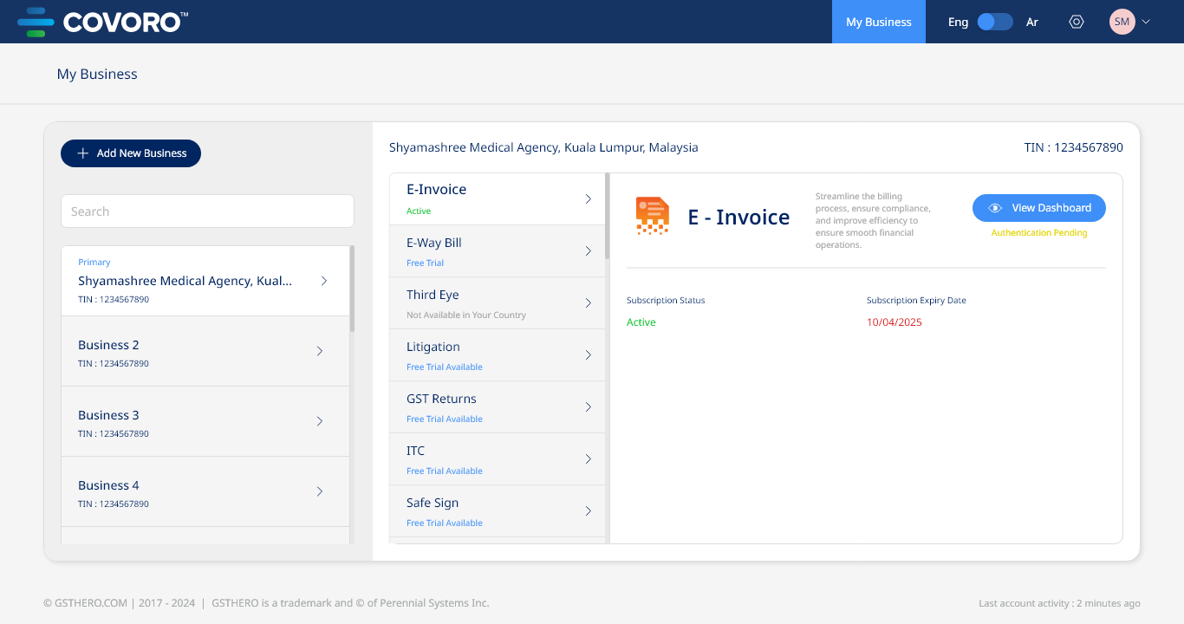Expand user account dropdown chevron
This screenshot has height=624, width=1184.
(x=1146, y=22)
